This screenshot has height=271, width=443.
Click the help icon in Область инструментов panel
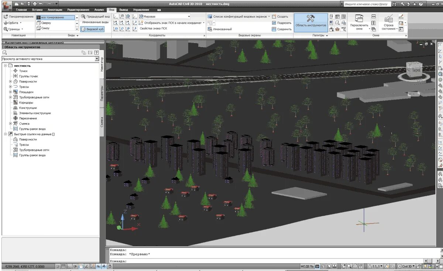coord(96,52)
